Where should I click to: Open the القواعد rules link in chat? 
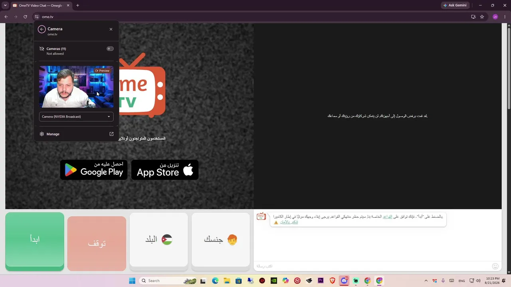(387, 216)
